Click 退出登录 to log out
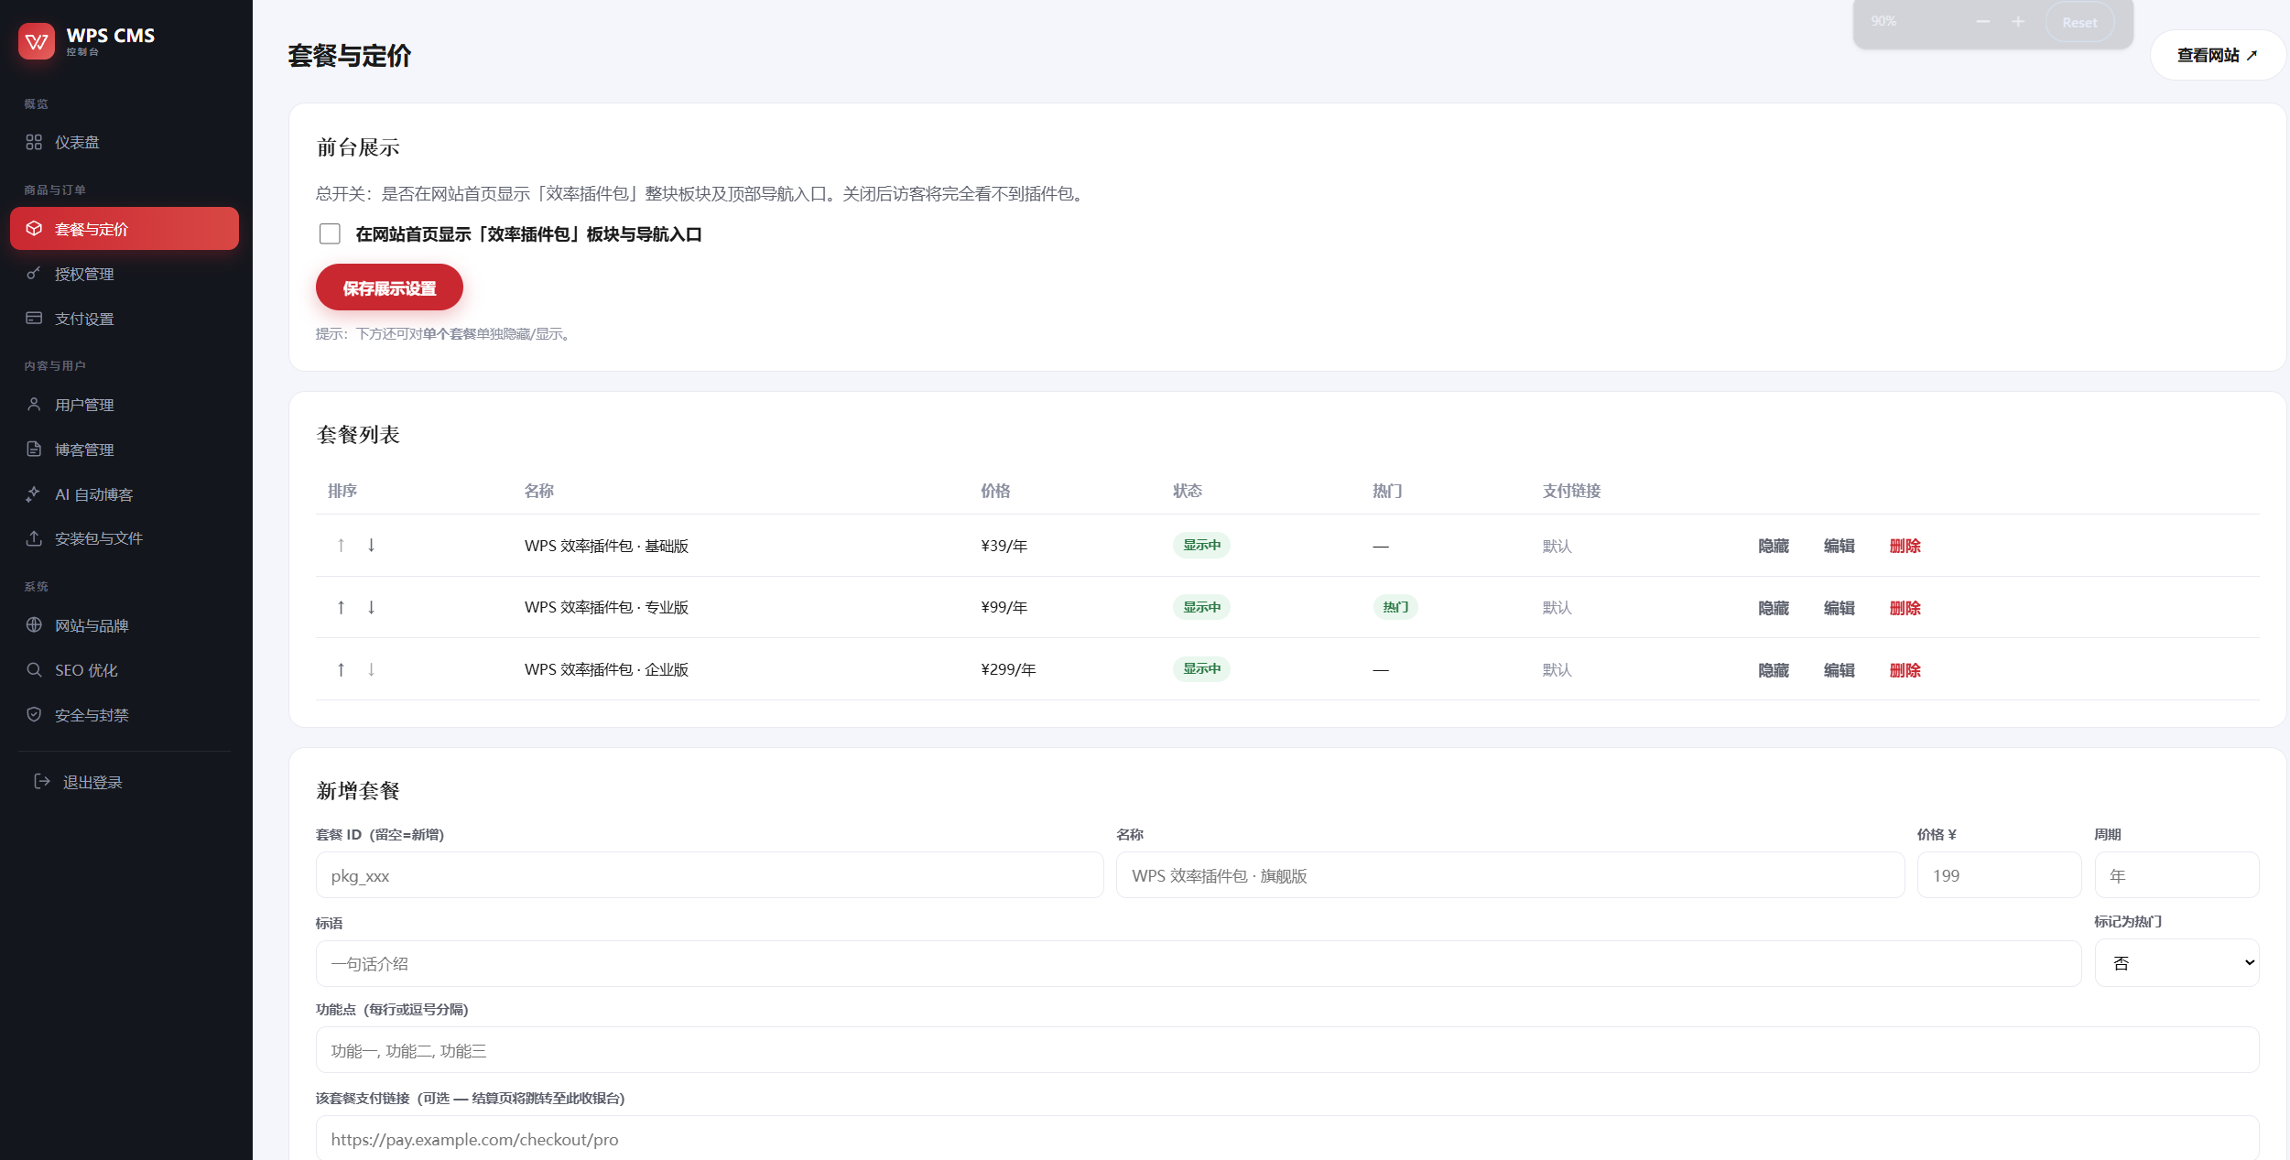The height and width of the screenshot is (1160, 2290). (125, 782)
